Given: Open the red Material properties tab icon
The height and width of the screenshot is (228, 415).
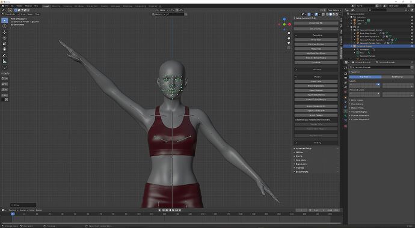Looking at the screenshot, I should [345, 126].
